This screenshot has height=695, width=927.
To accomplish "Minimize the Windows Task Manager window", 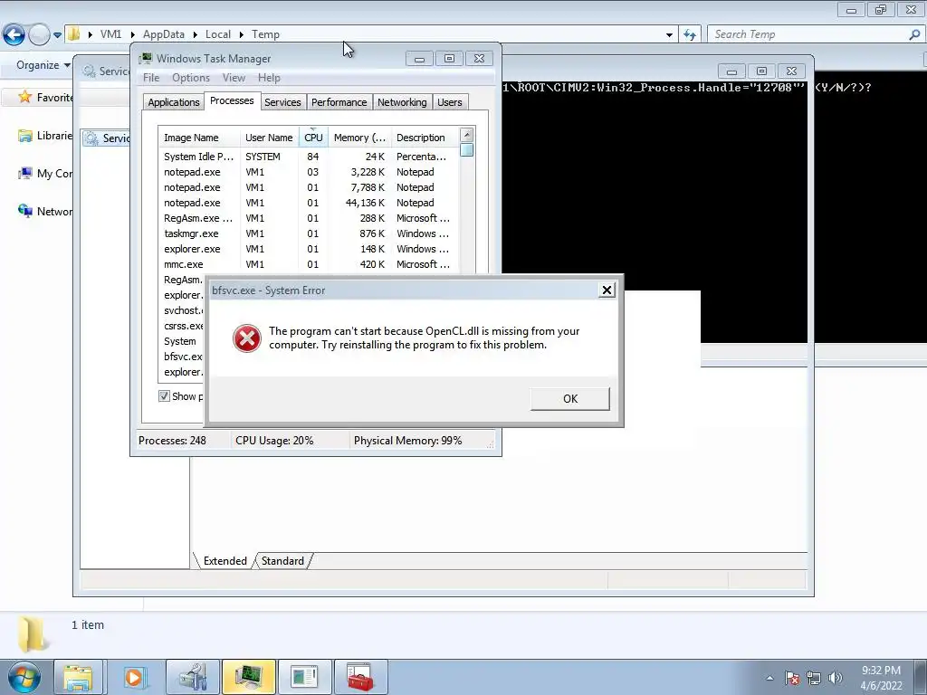I will tap(419, 59).
